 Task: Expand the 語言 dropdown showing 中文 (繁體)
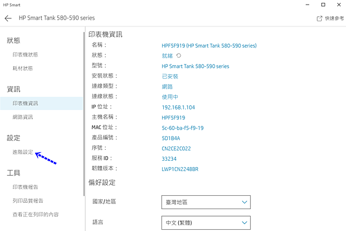(x=206, y=222)
